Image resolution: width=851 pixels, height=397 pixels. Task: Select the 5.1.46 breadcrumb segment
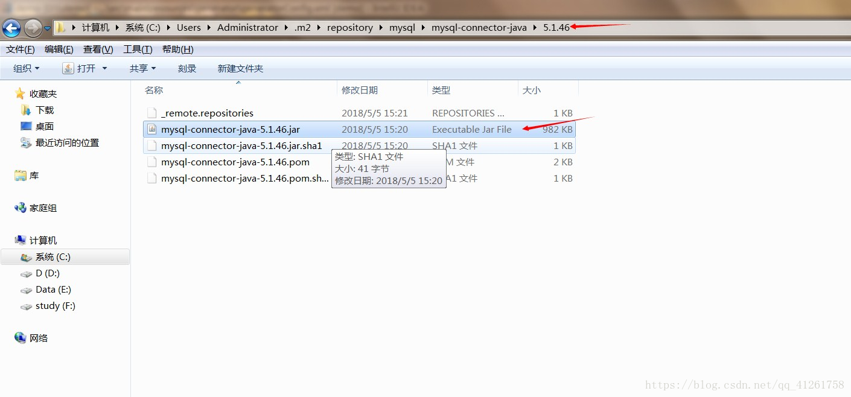pyautogui.click(x=556, y=28)
